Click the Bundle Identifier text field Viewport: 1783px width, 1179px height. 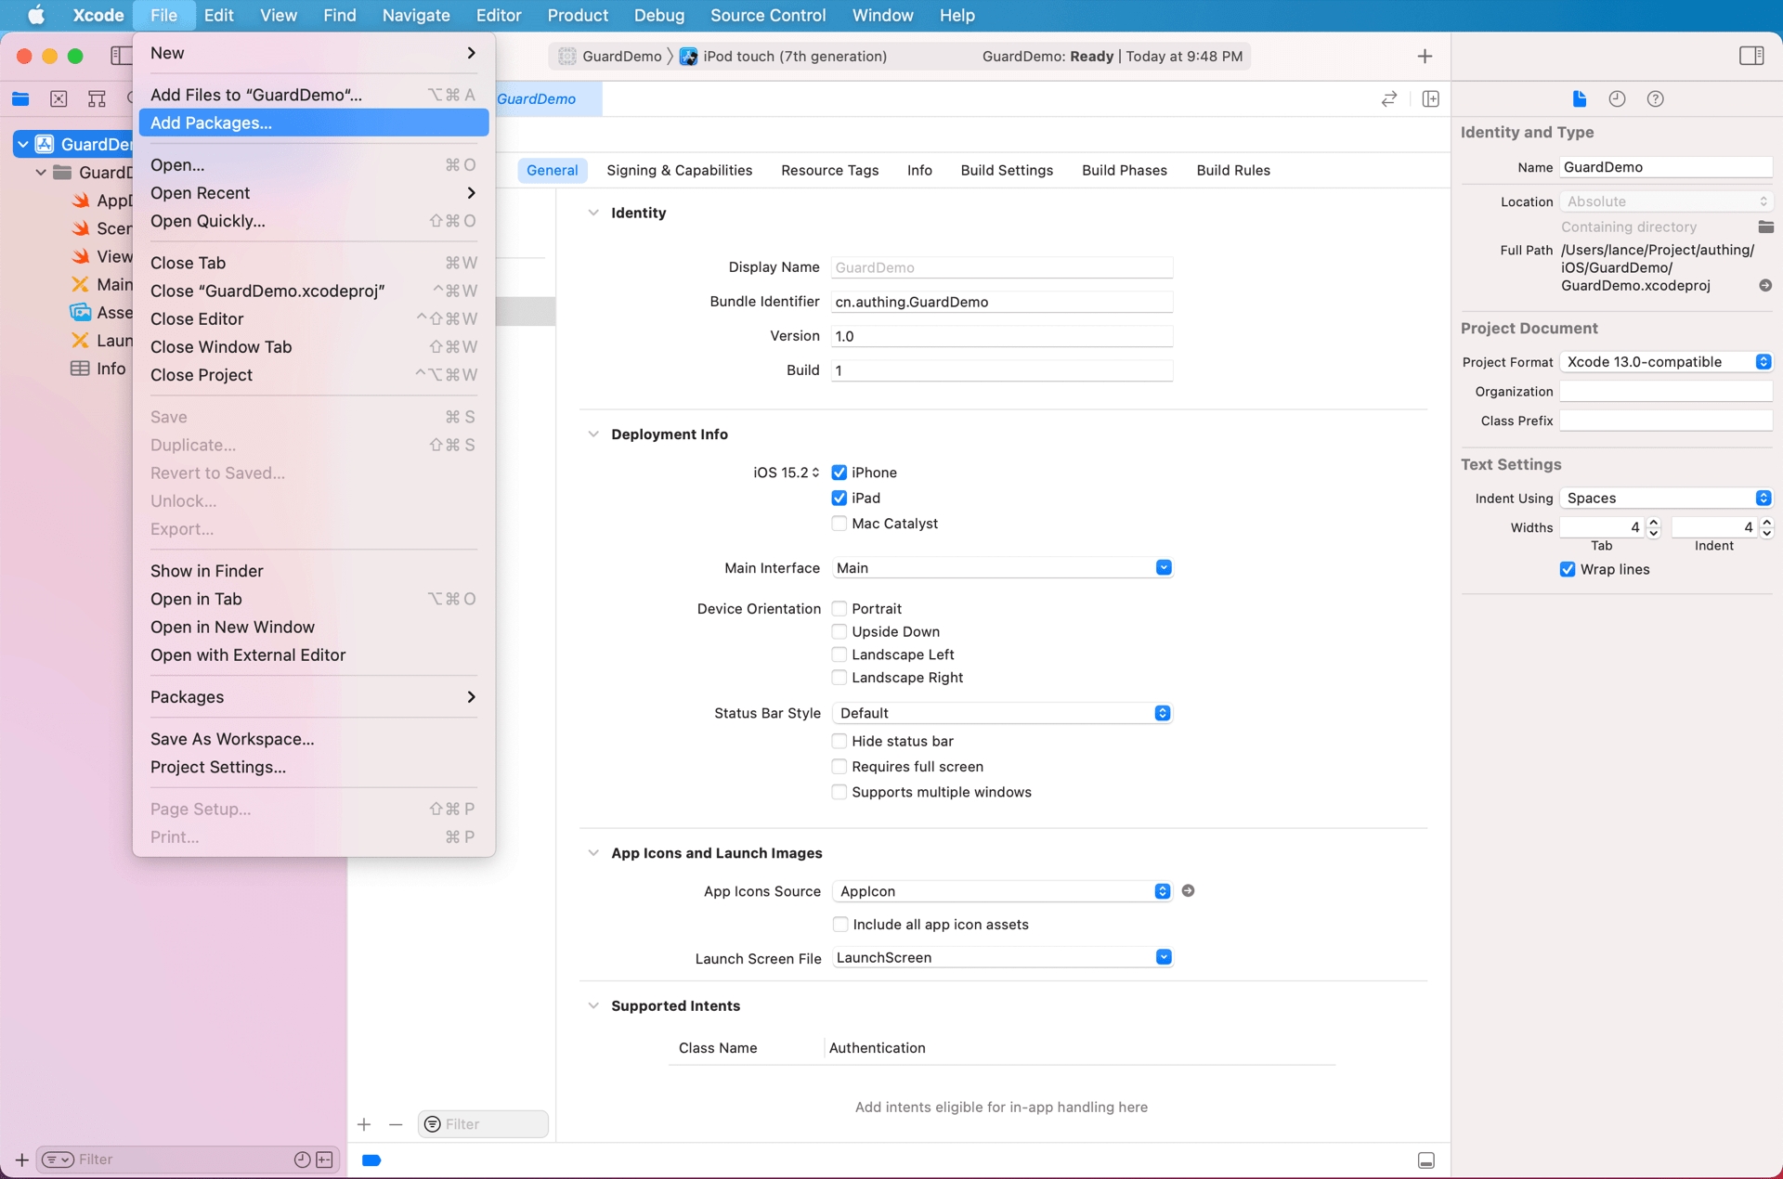(1001, 302)
